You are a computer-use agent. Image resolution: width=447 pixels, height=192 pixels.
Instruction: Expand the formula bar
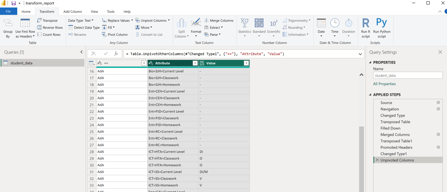[x=360, y=54]
